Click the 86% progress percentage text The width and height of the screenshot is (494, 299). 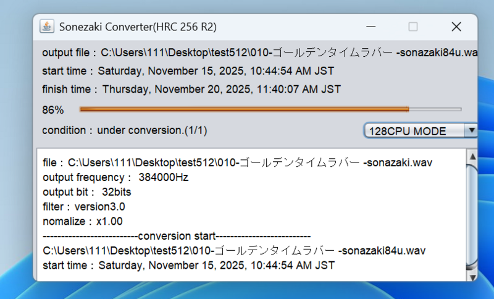pos(53,110)
